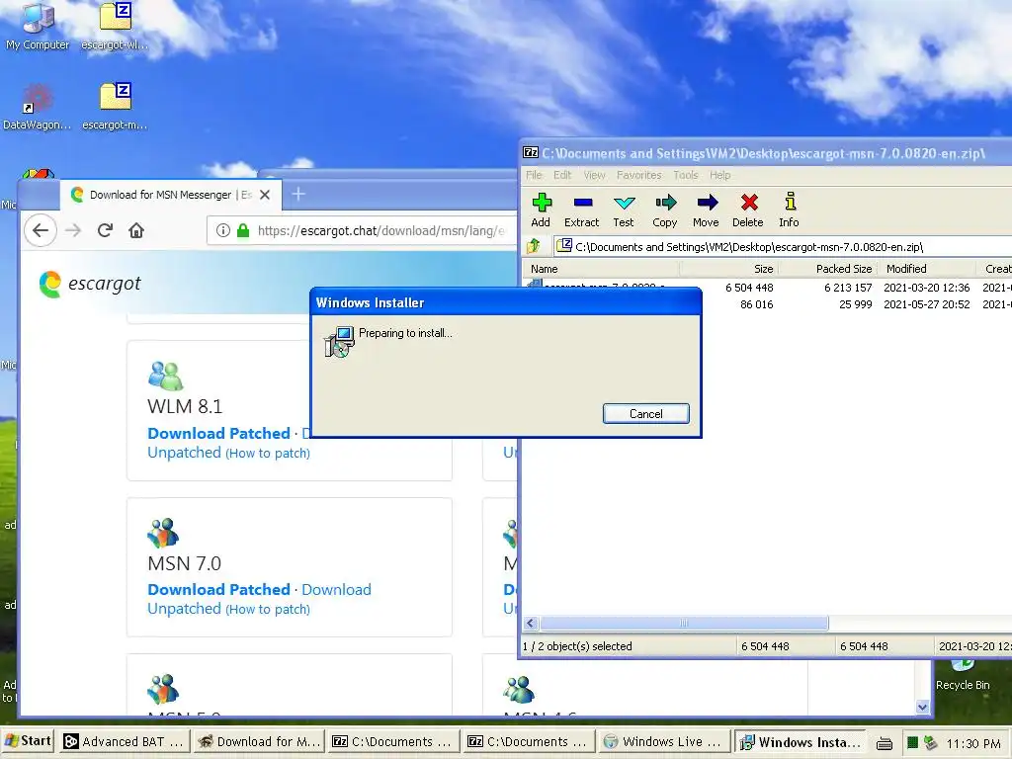1012x759 pixels.
Task: Select the escargot-m... zip desktop icon
Action: [115, 106]
